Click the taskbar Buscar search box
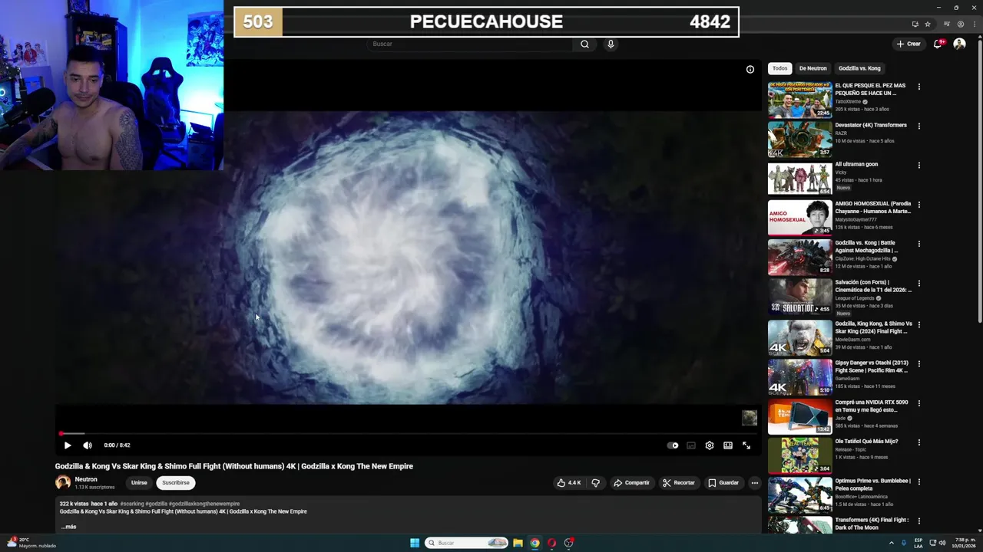 pos(467,543)
